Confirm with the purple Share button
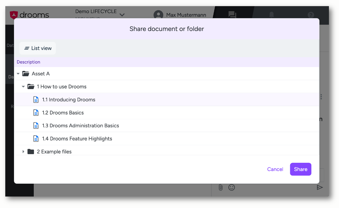Screen dimensions: 339x208 [300, 169]
